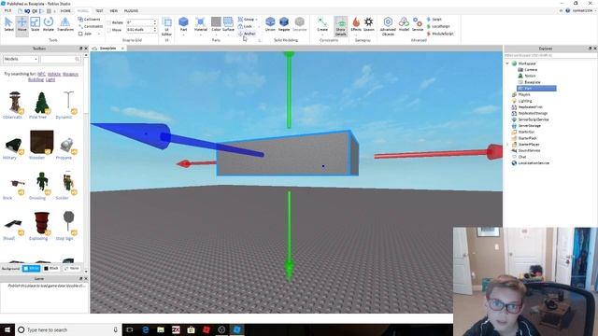598x336 pixels.
Task: Open the Effects gameplay menu
Action: pyautogui.click(x=356, y=25)
